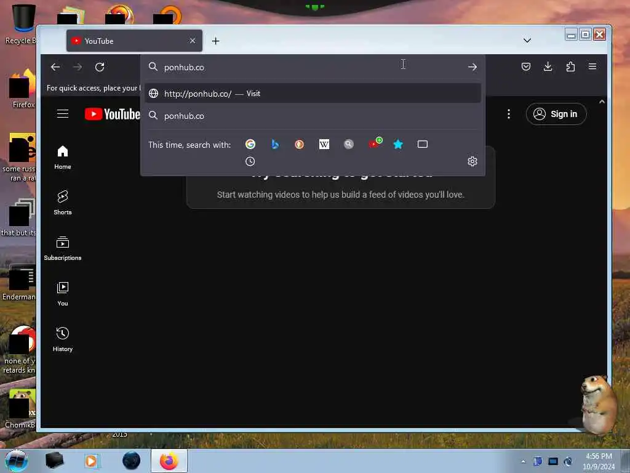The width and height of the screenshot is (630, 473).
Task: Show hidden system tray icons
Action: coord(523,461)
